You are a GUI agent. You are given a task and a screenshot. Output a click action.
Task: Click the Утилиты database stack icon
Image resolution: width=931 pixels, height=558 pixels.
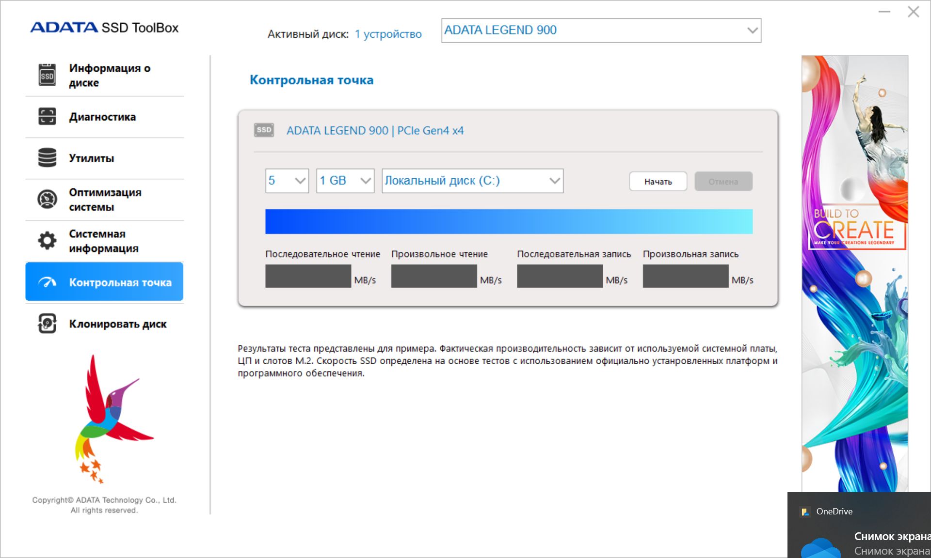tap(47, 158)
